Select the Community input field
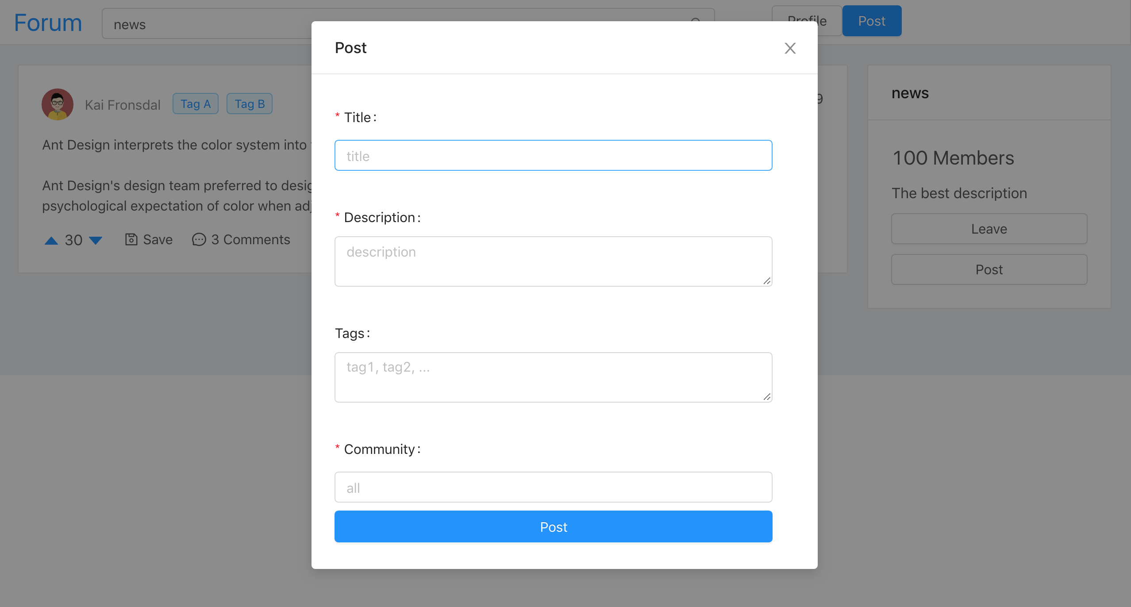The image size is (1131, 607). [x=553, y=488]
